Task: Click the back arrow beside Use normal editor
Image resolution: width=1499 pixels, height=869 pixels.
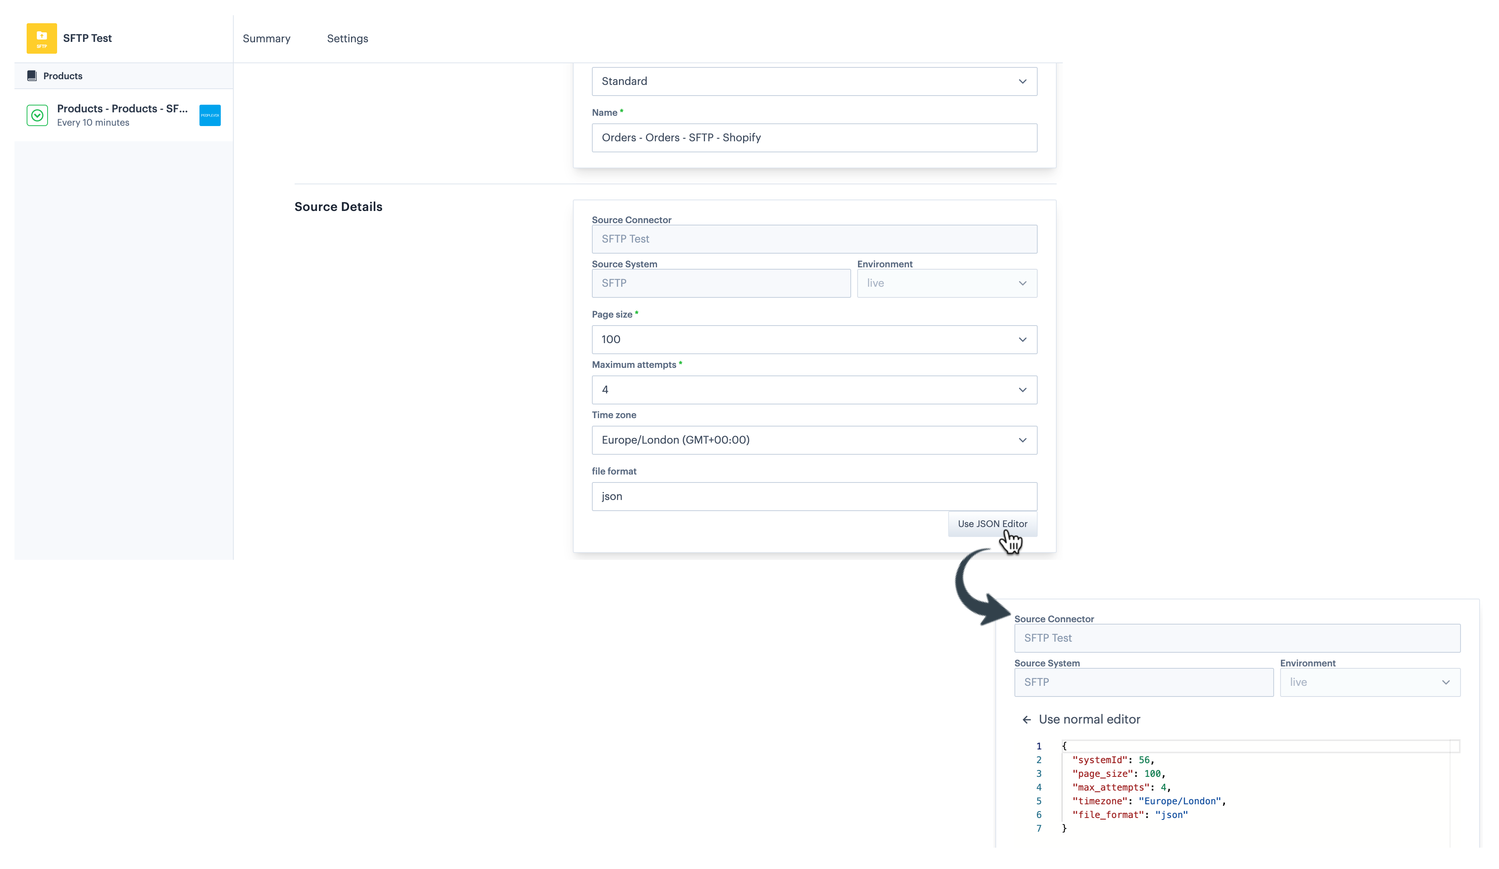Action: coord(1027,720)
